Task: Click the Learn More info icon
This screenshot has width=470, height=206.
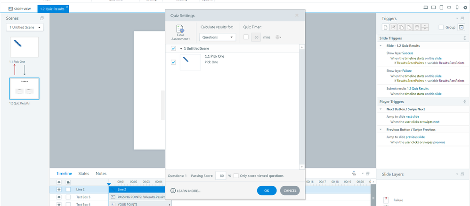Action: 173,191
